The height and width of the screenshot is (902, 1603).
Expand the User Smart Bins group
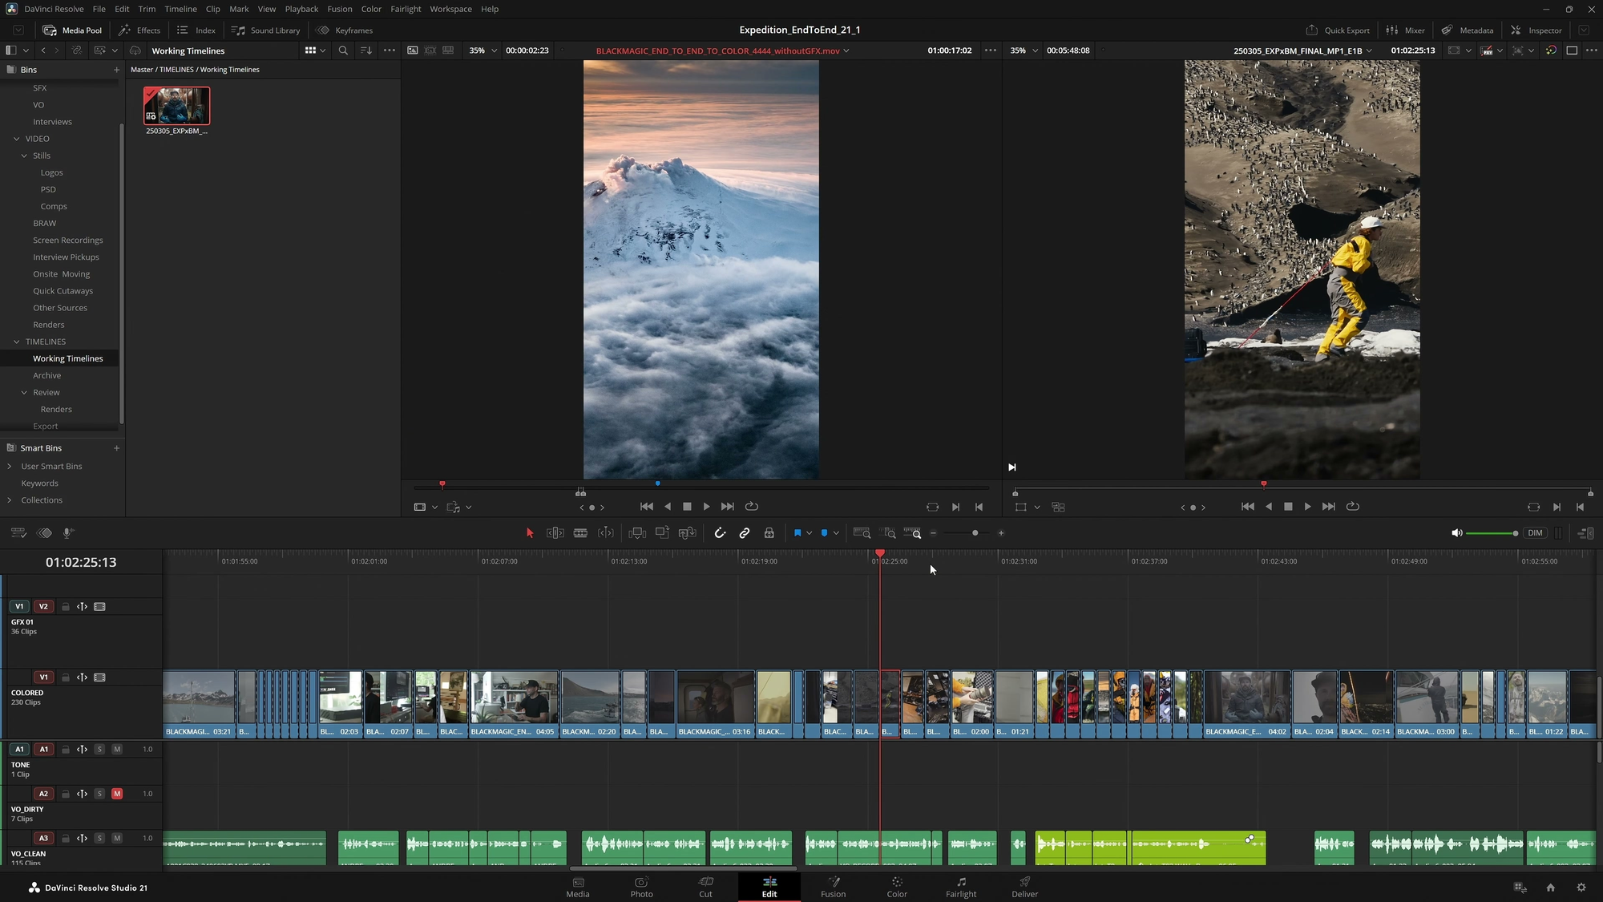pos(9,467)
